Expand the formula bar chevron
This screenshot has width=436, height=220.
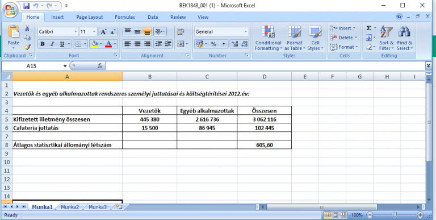click(428, 66)
